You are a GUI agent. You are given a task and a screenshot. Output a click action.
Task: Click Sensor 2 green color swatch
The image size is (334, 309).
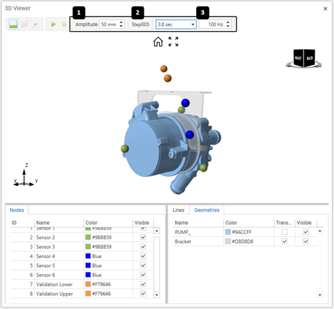point(88,237)
